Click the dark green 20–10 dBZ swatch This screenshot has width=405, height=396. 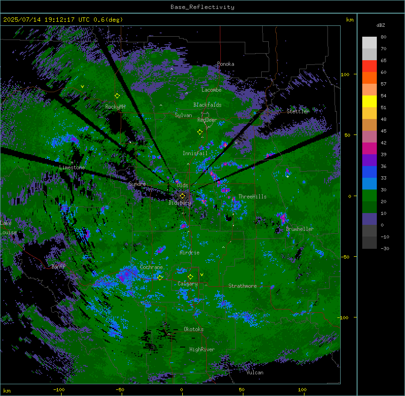pyautogui.click(x=369, y=207)
